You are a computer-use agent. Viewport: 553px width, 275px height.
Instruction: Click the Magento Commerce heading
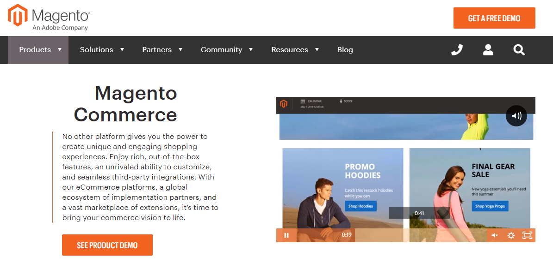(x=125, y=104)
